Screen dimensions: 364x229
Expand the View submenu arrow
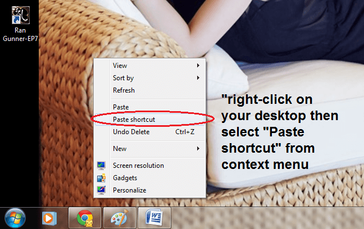198,66
